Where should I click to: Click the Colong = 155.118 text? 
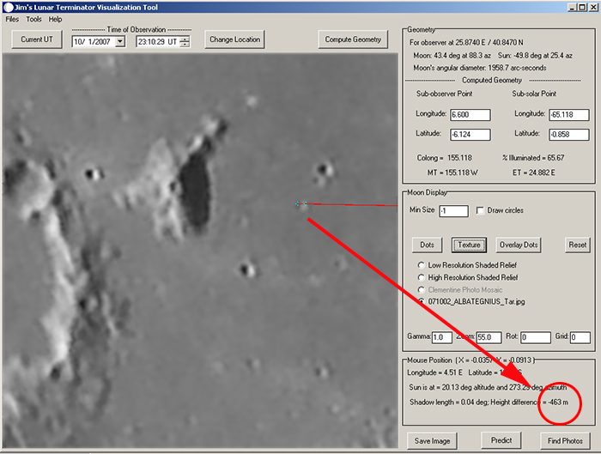pos(444,158)
